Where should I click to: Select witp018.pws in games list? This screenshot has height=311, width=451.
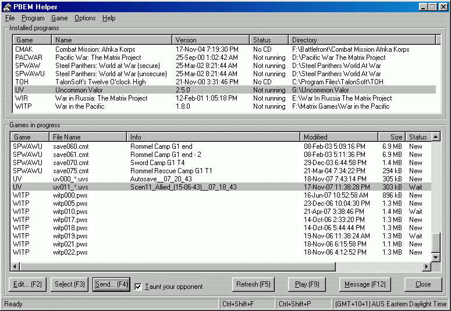(221, 228)
